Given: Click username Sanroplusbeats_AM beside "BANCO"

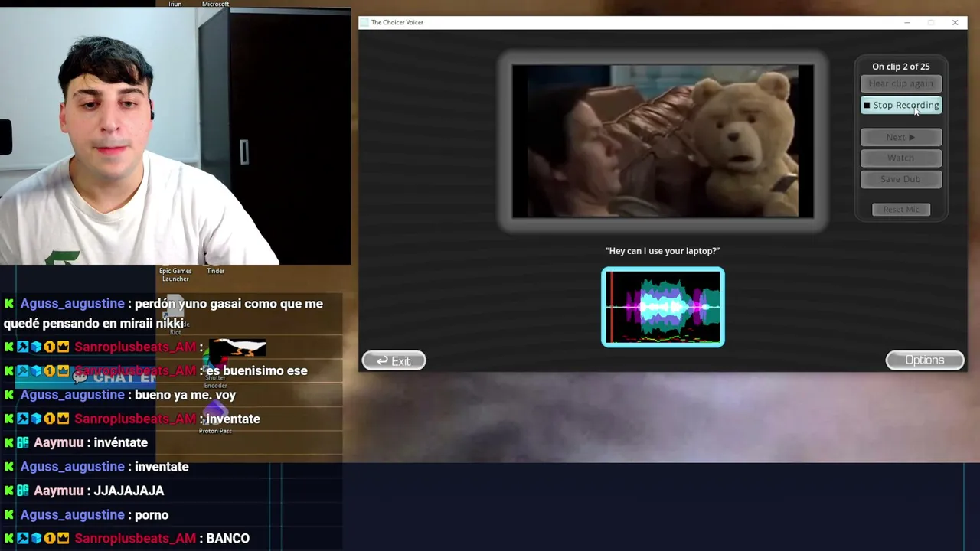Looking at the screenshot, I should point(135,539).
